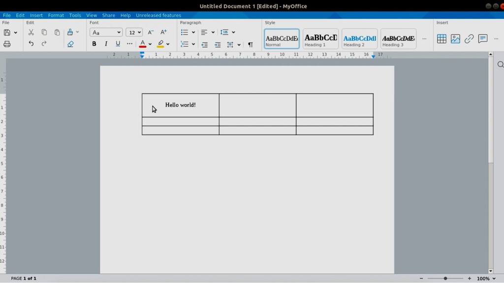Expand the Copy formatting dropdown arrow
Screen dimensions: 504x283
(77, 32)
